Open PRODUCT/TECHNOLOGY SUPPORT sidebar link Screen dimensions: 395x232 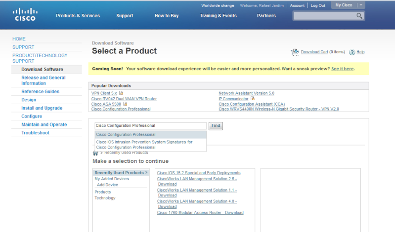[x=40, y=58]
